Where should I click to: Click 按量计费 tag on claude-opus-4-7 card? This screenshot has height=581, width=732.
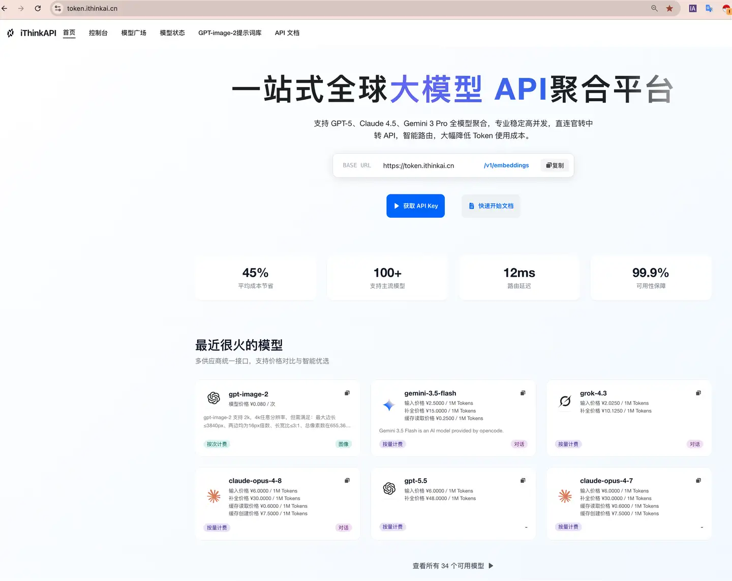click(x=568, y=527)
